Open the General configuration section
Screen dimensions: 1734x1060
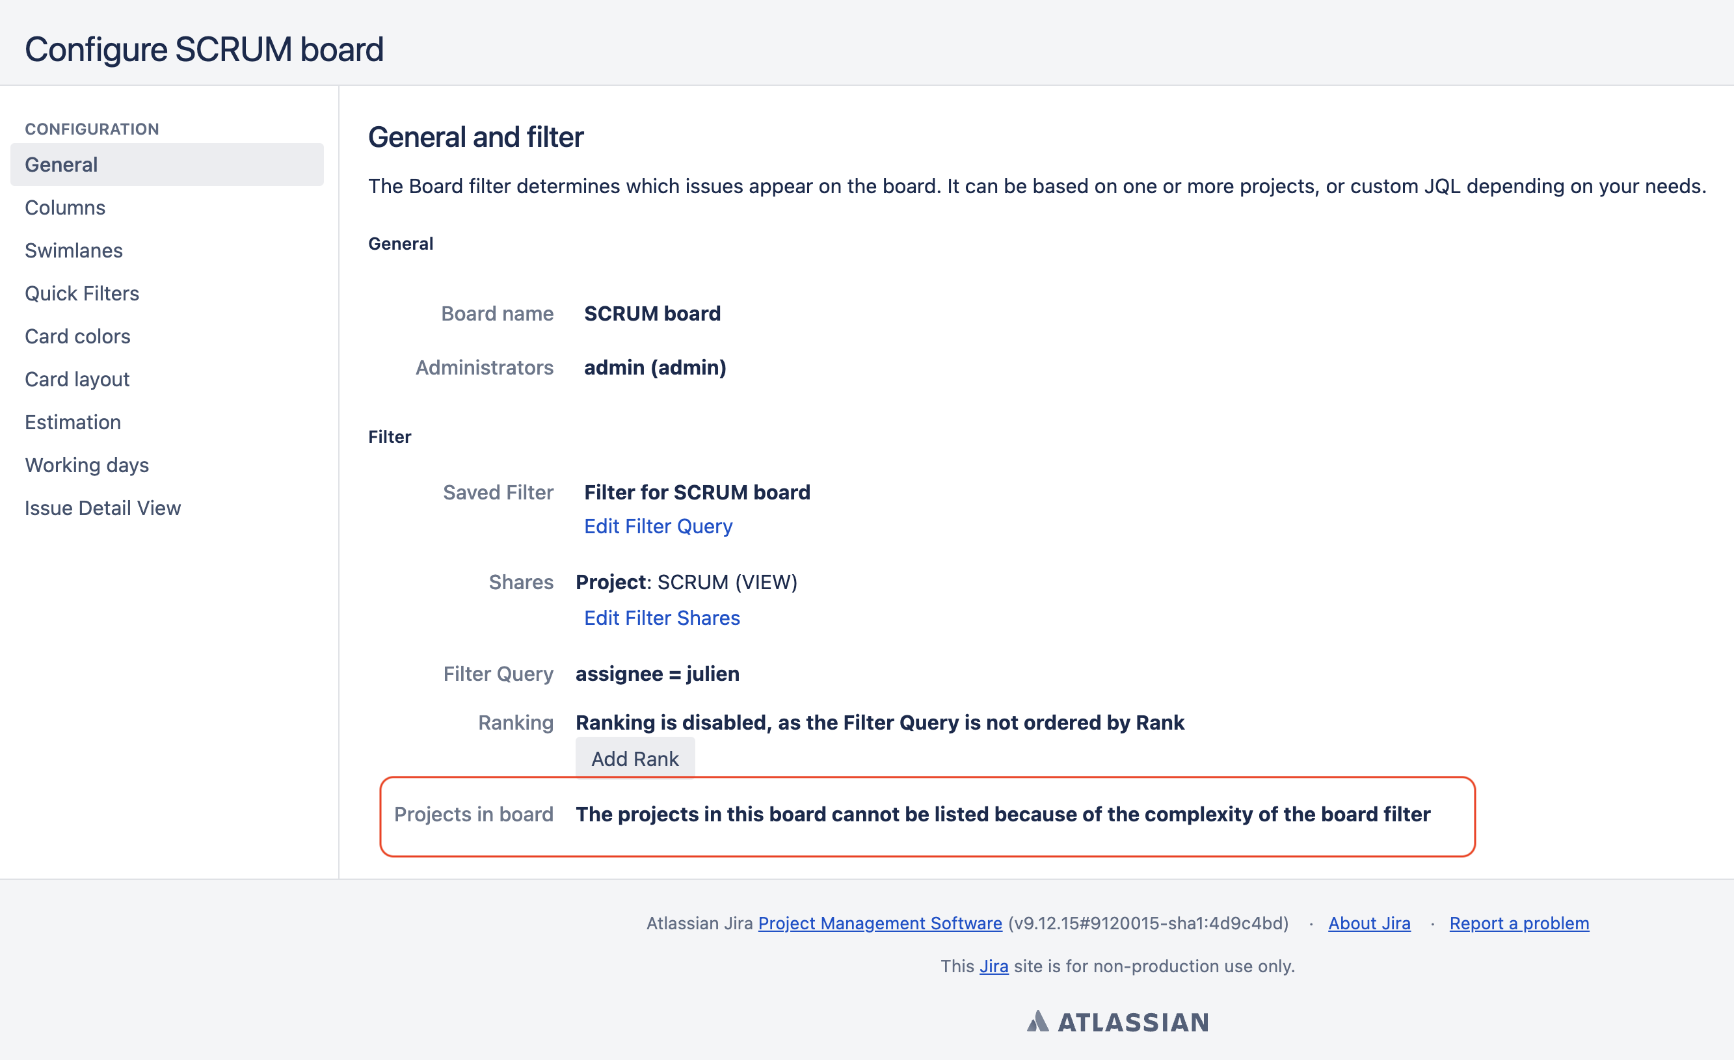[61, 165]
